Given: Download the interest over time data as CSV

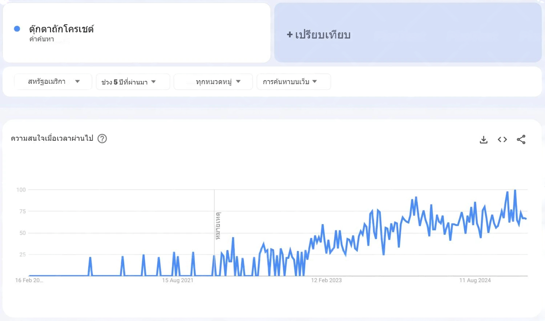Looking at the screenshot, I should [x=483, y=140].
